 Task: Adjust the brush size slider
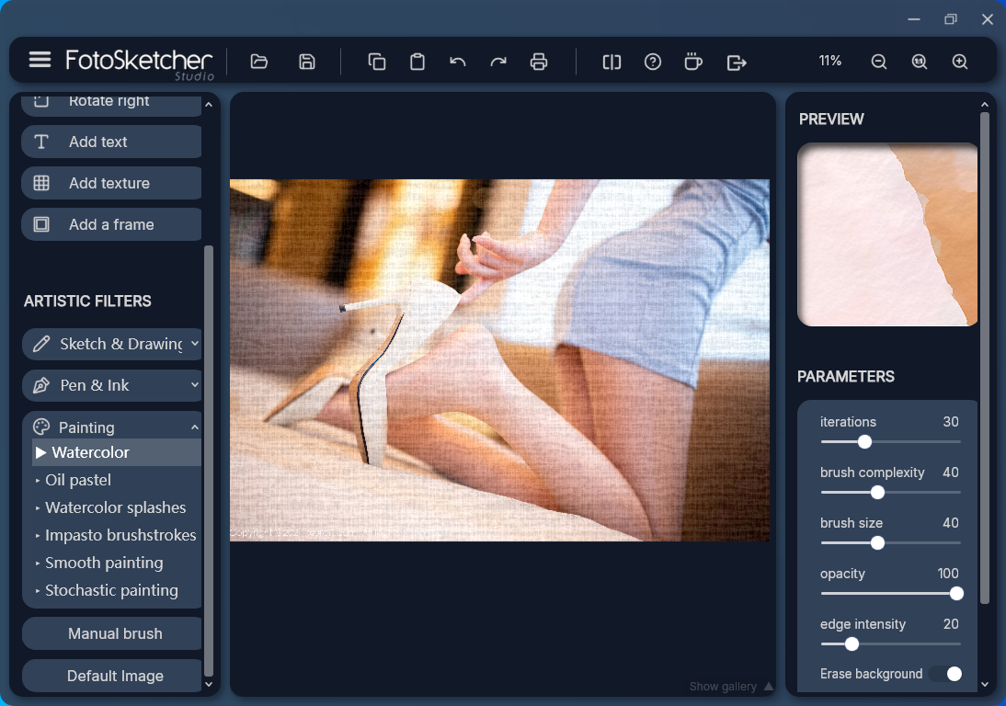(876, 543)
